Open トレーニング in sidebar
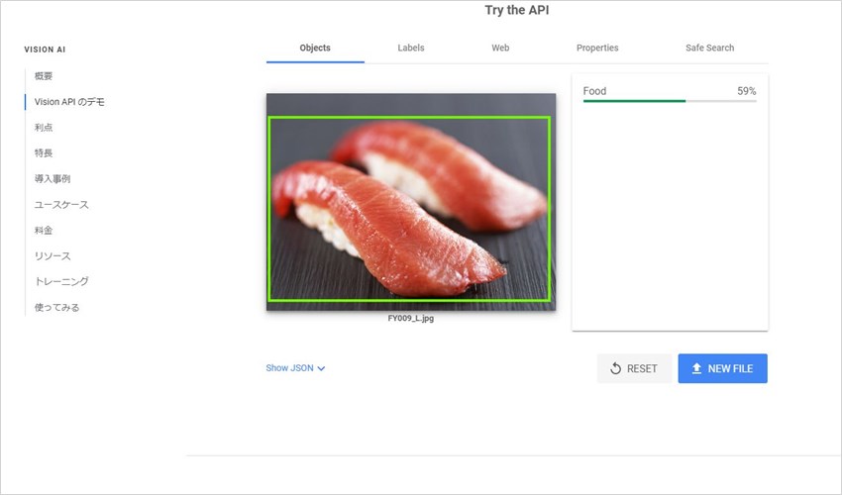Image resolution: width=842 pixels, height=495 pixels. [61, 281]
